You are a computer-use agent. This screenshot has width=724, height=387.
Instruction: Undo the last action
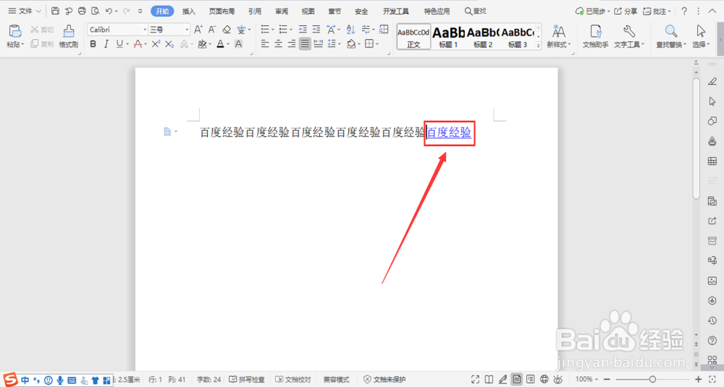coord(109,11)
